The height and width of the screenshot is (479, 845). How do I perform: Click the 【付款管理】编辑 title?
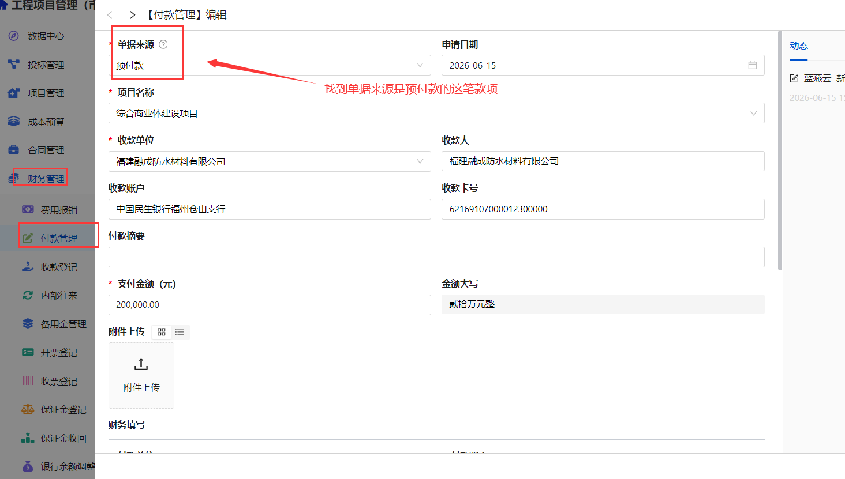tap(185, 15)
